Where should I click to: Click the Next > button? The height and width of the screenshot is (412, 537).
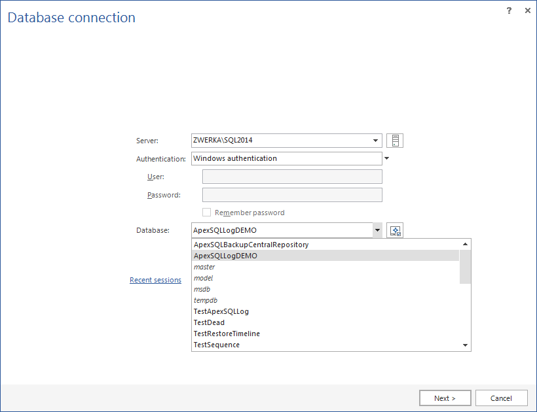[445, 398]
